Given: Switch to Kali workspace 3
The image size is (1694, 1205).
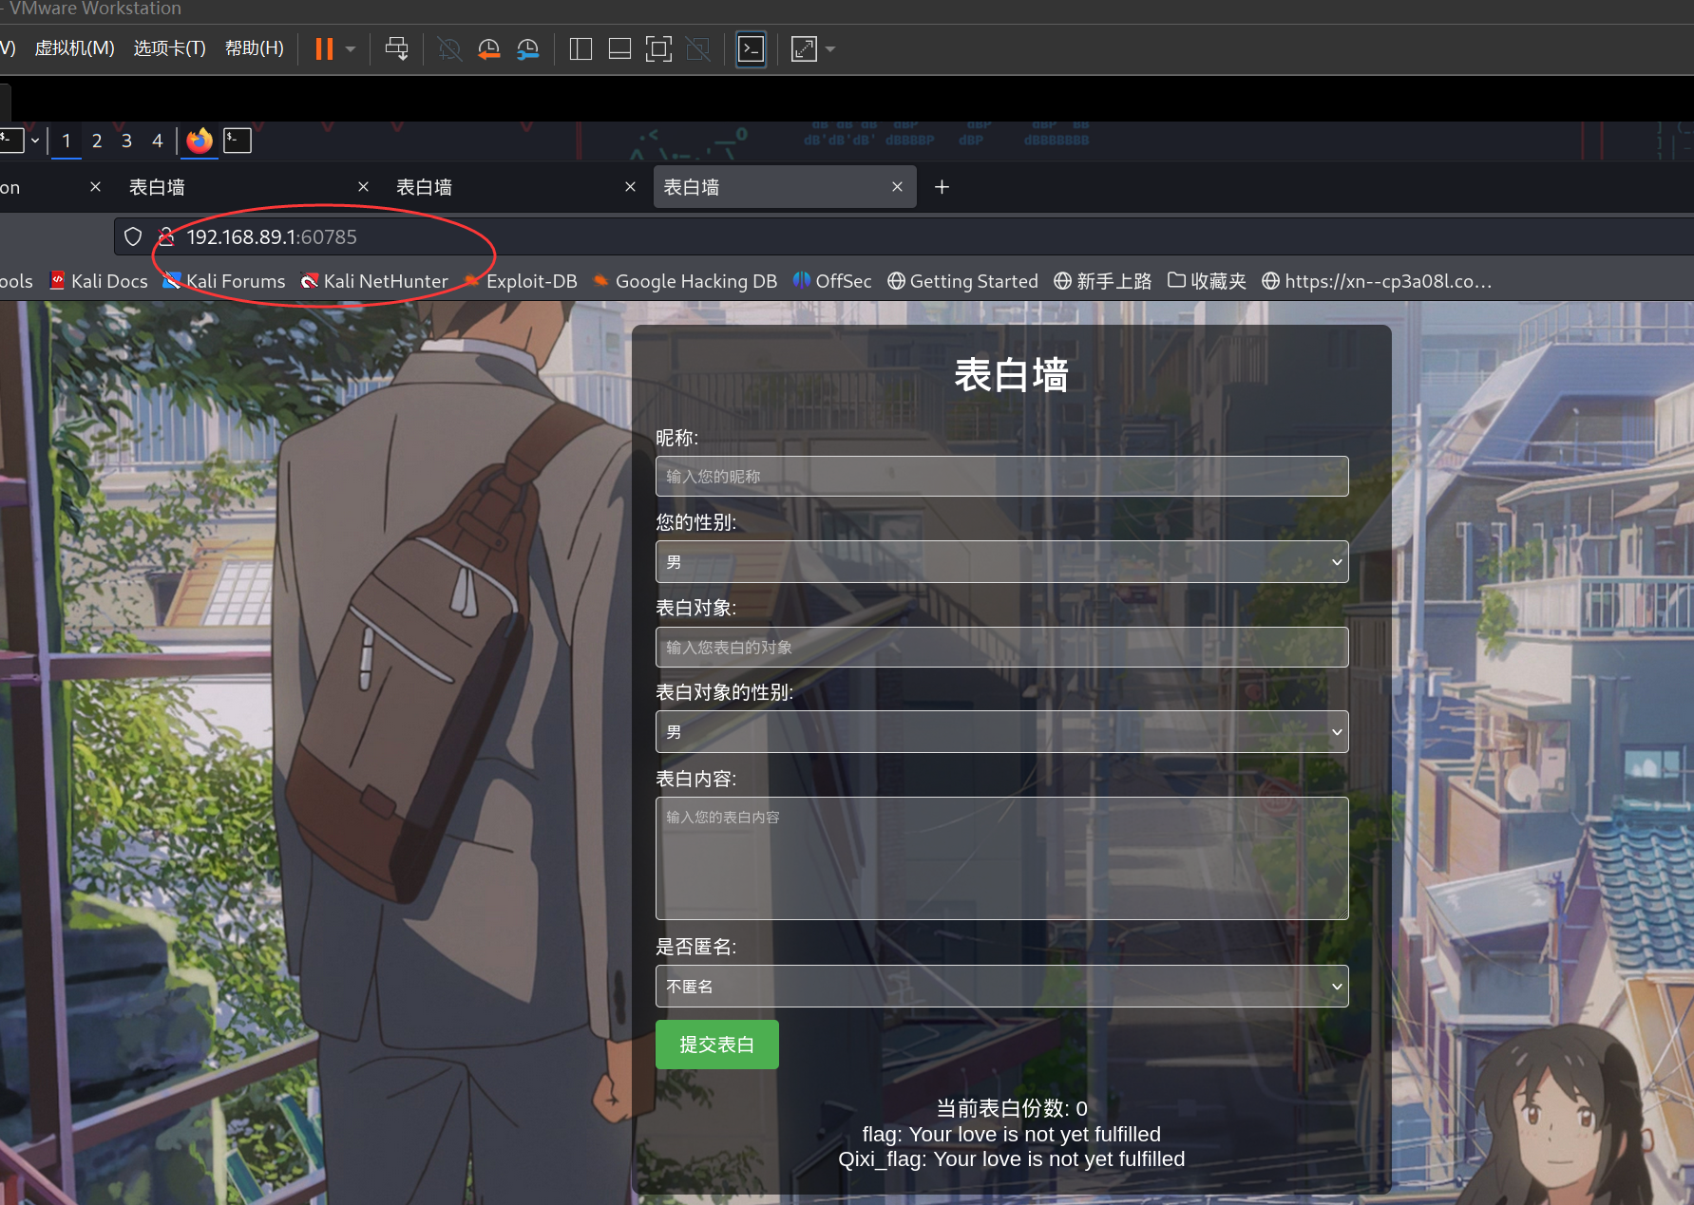Looking at the screenshot, I should coord(126,141).
